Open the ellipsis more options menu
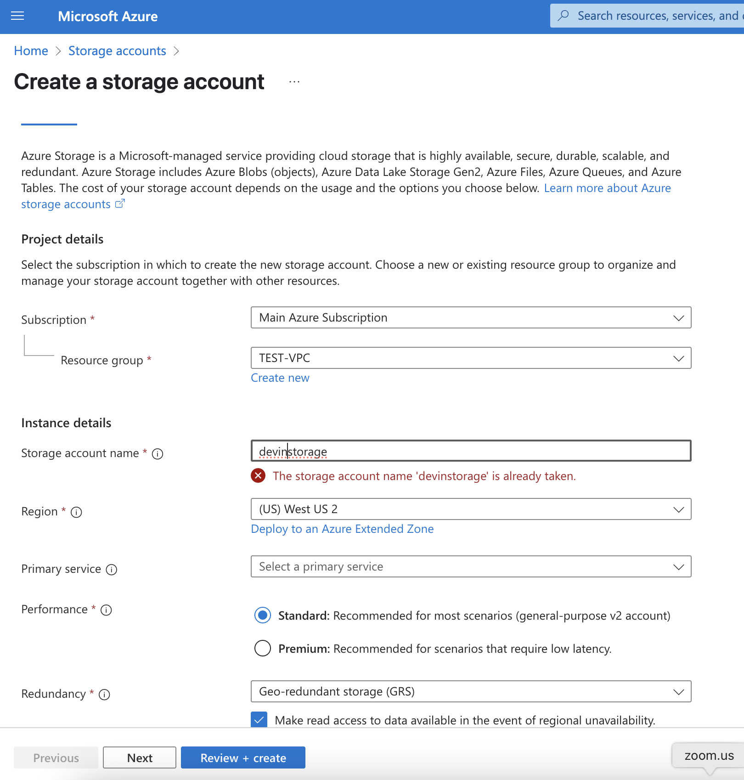The height and width of the screenshot is (780, 744). [x=294, y=82]
